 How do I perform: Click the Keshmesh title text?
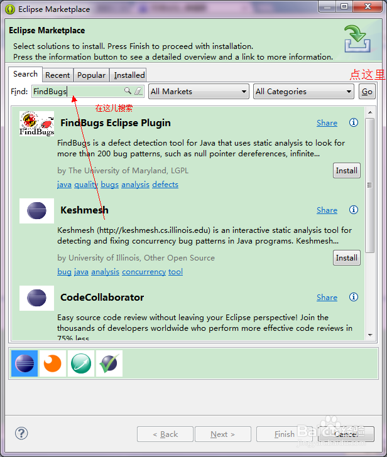click(84, 210)
